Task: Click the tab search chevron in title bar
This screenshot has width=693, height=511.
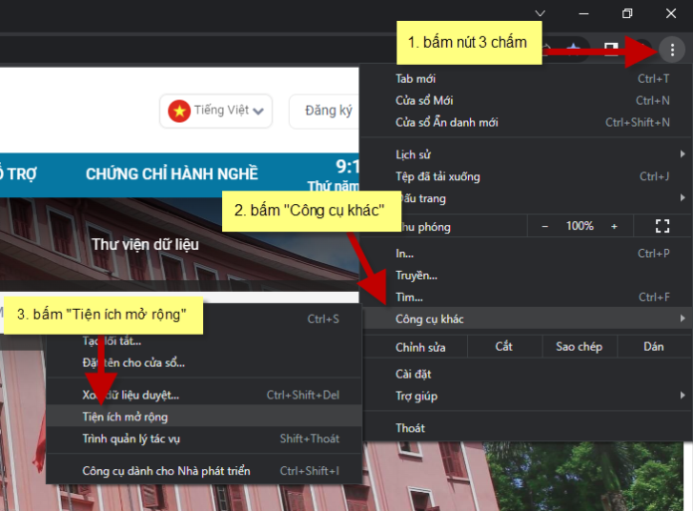Action: coord(541,13)
